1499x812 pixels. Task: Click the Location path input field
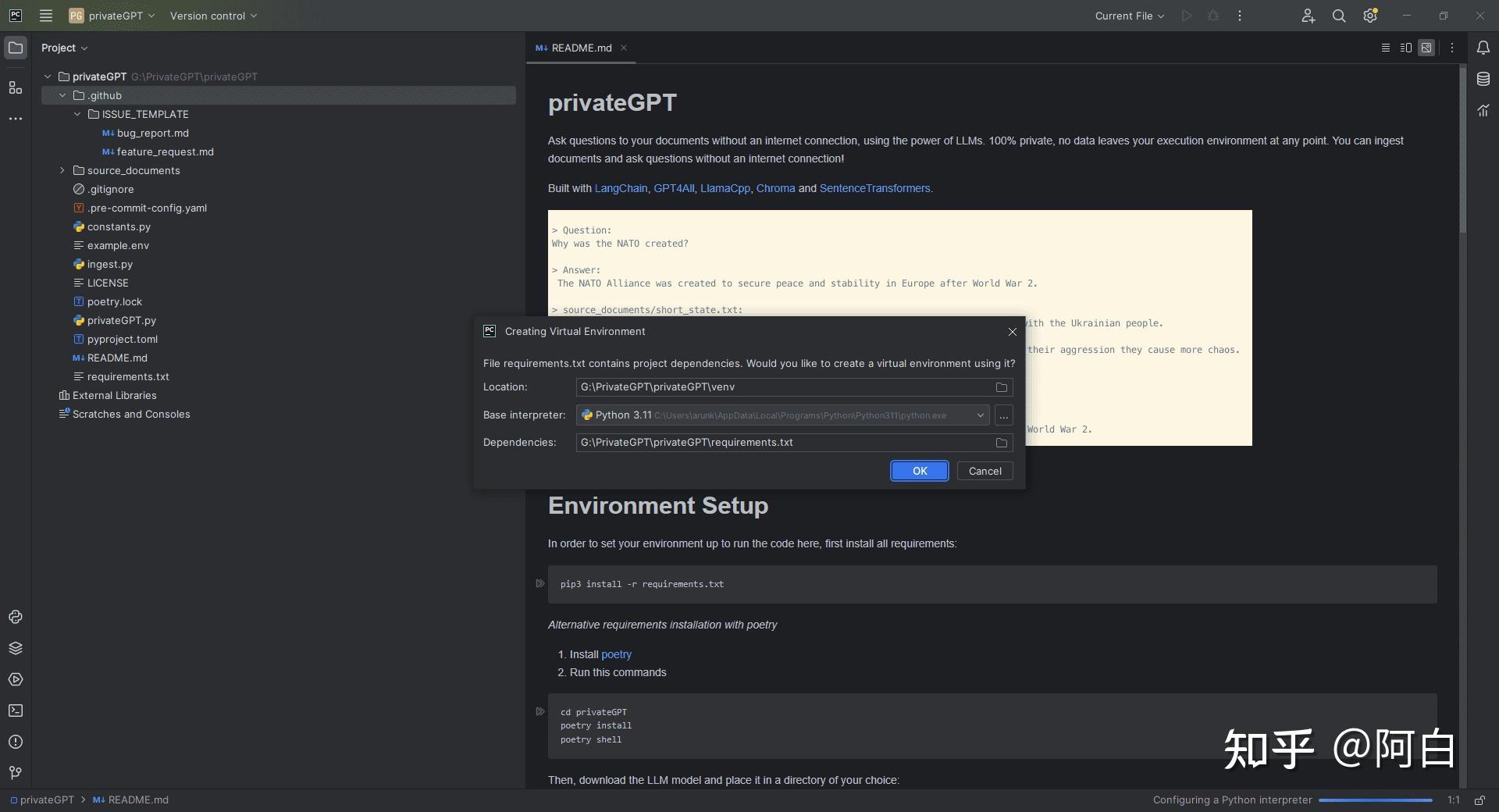(783, 387)
